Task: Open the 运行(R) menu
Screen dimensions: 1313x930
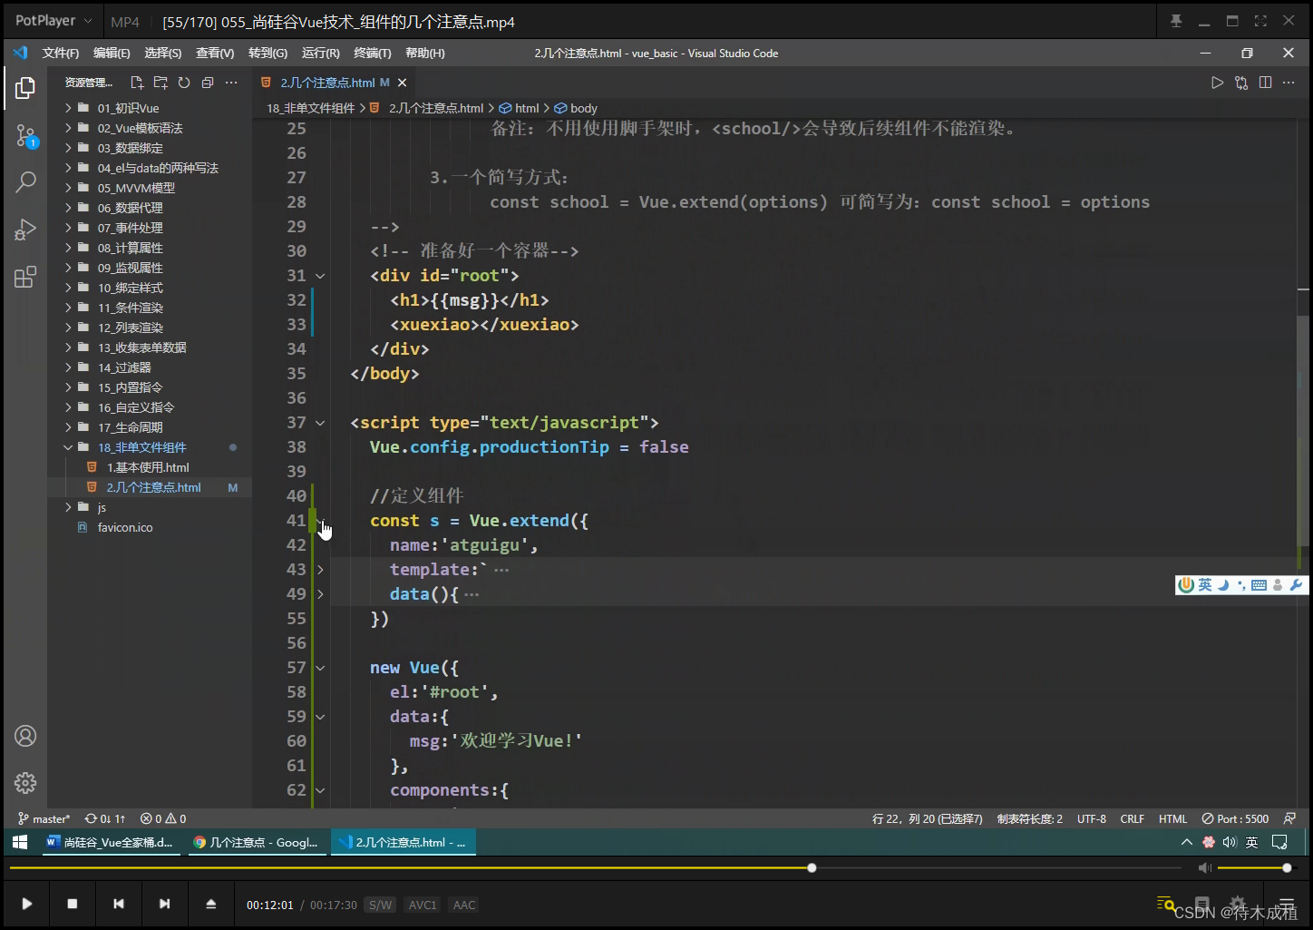Action: [x=321, y=54]
